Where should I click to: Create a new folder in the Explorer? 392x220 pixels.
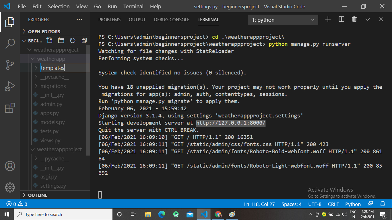tap(61, 40)
